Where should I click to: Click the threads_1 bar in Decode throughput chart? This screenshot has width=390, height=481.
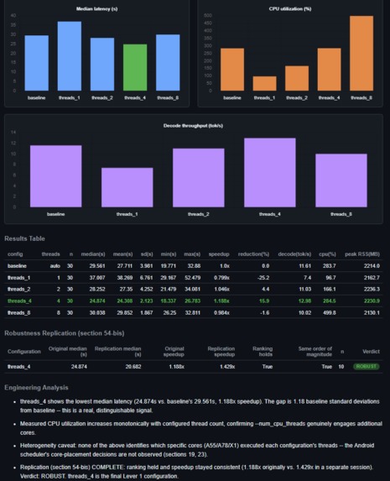127,187
